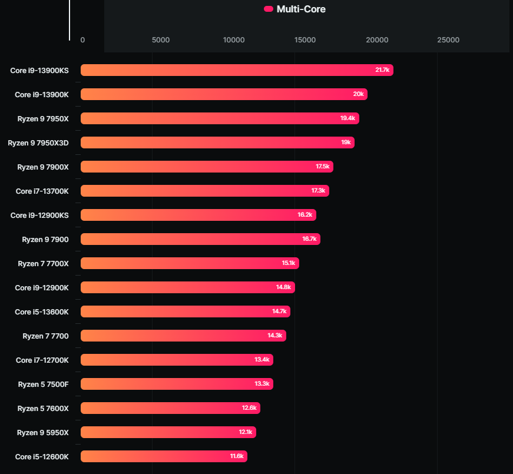Image resolution: width=513 pixels, height=474 pixels.
Task: Click the 16.7k bar value
Action: pos(309,239)
